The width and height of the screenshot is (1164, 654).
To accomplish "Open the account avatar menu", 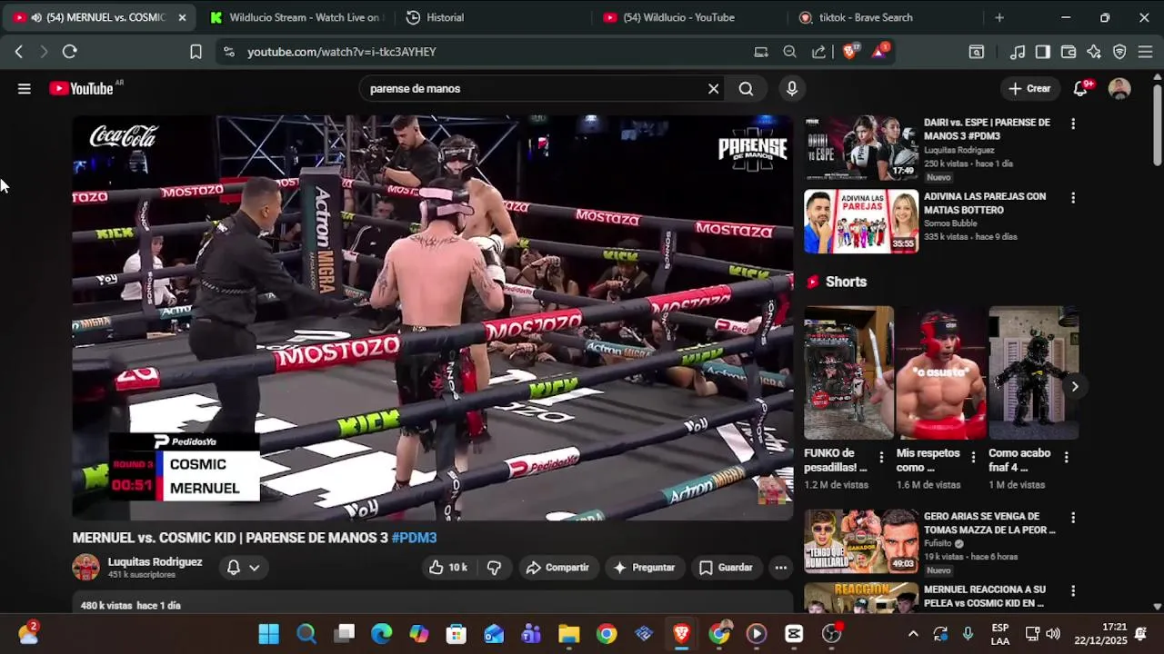I will (x=1119, y=88).
